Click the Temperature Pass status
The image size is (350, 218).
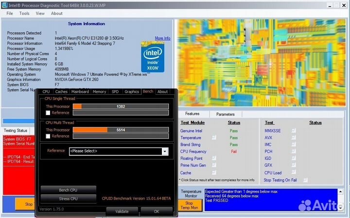(234, 138)
